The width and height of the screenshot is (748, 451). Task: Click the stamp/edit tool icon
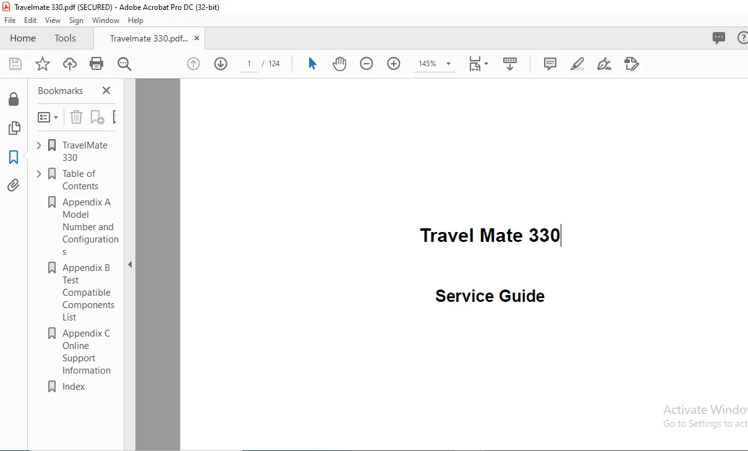point(632,64)
